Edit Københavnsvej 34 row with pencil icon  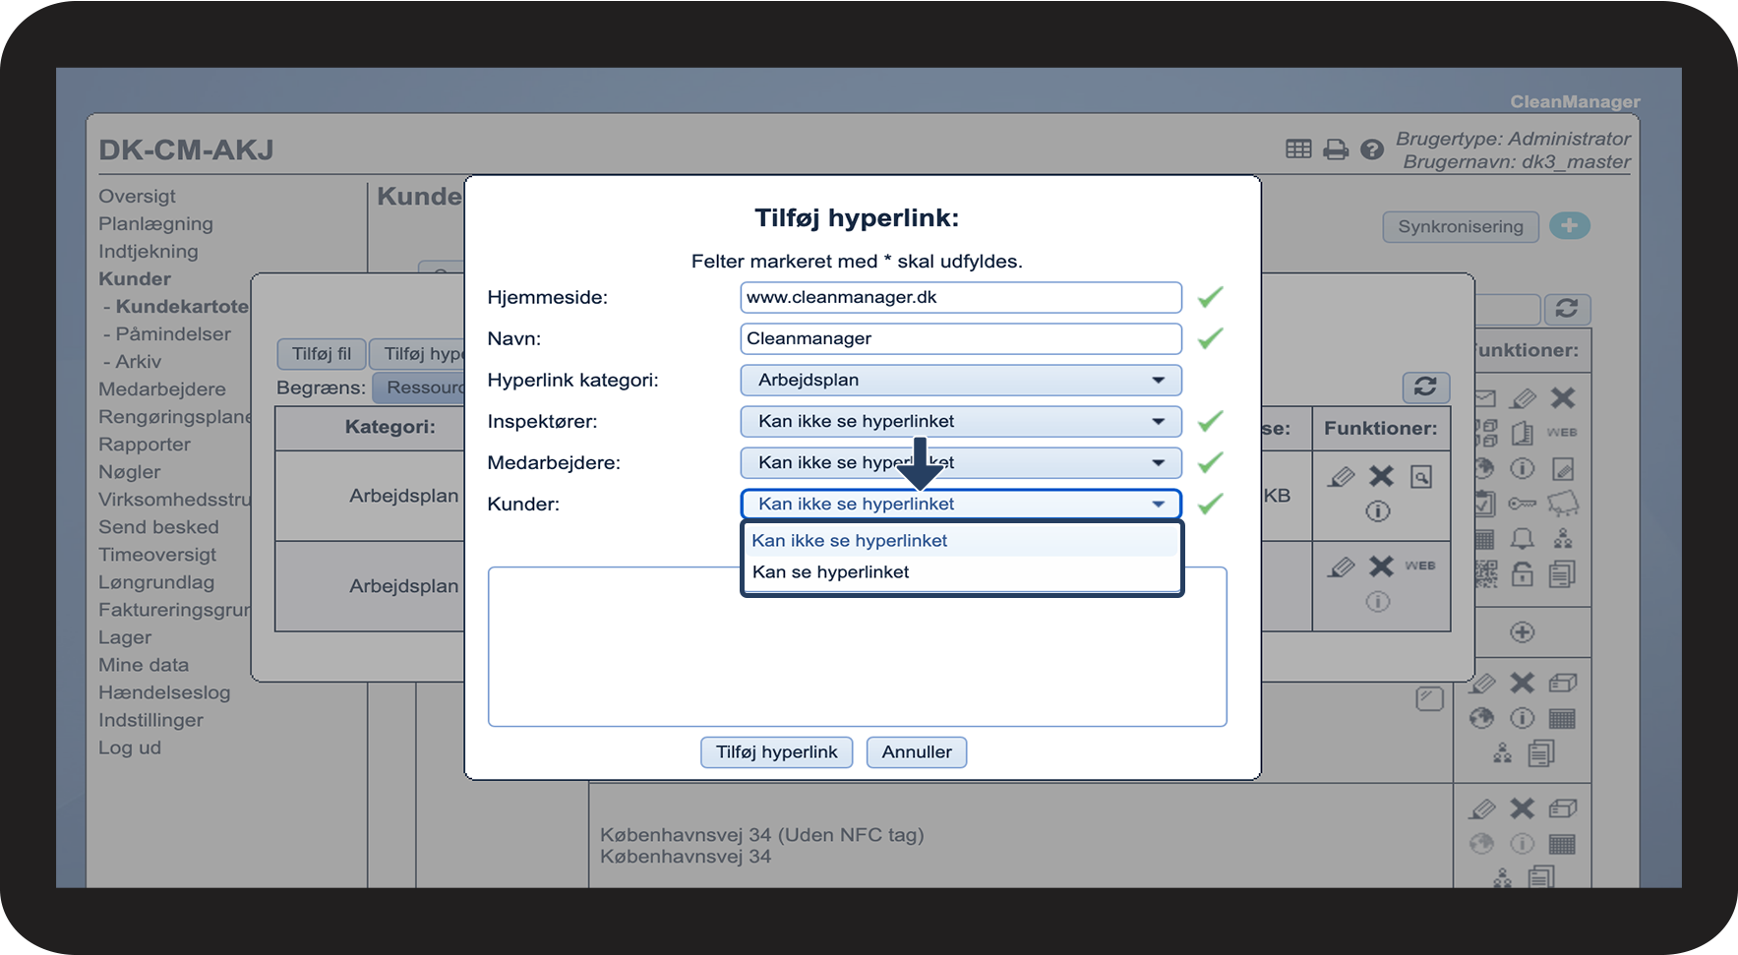pyautogui.click(x=1482, y=808)
